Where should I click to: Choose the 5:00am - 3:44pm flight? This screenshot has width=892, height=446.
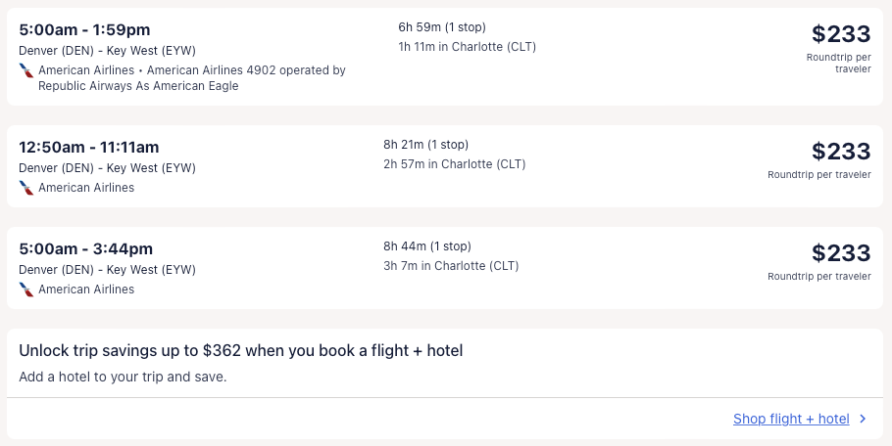86,249
